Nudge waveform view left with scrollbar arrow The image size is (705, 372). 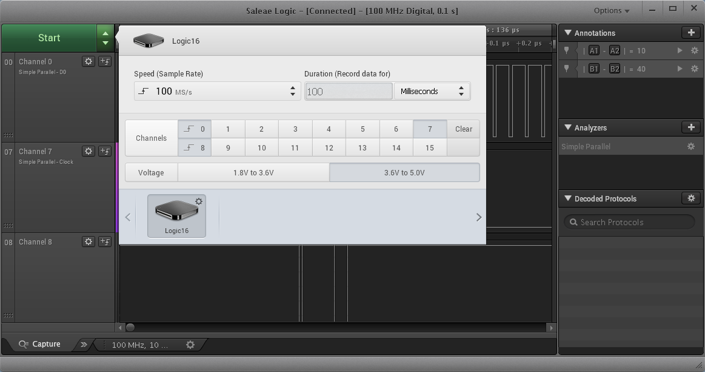point(120,328)
